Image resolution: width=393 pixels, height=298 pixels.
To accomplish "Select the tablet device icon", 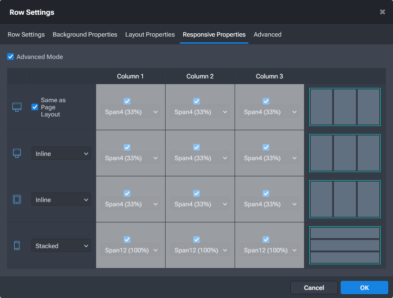I will click(x=17, y=199).
